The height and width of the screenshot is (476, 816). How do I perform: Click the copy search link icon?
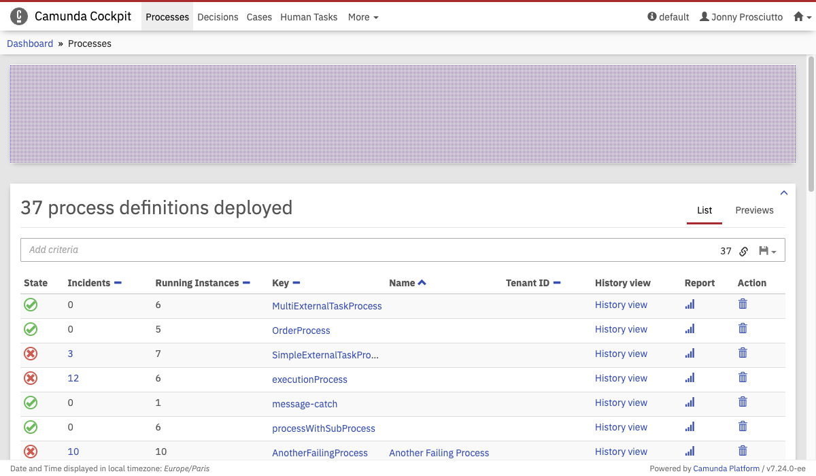pos(744,251)
